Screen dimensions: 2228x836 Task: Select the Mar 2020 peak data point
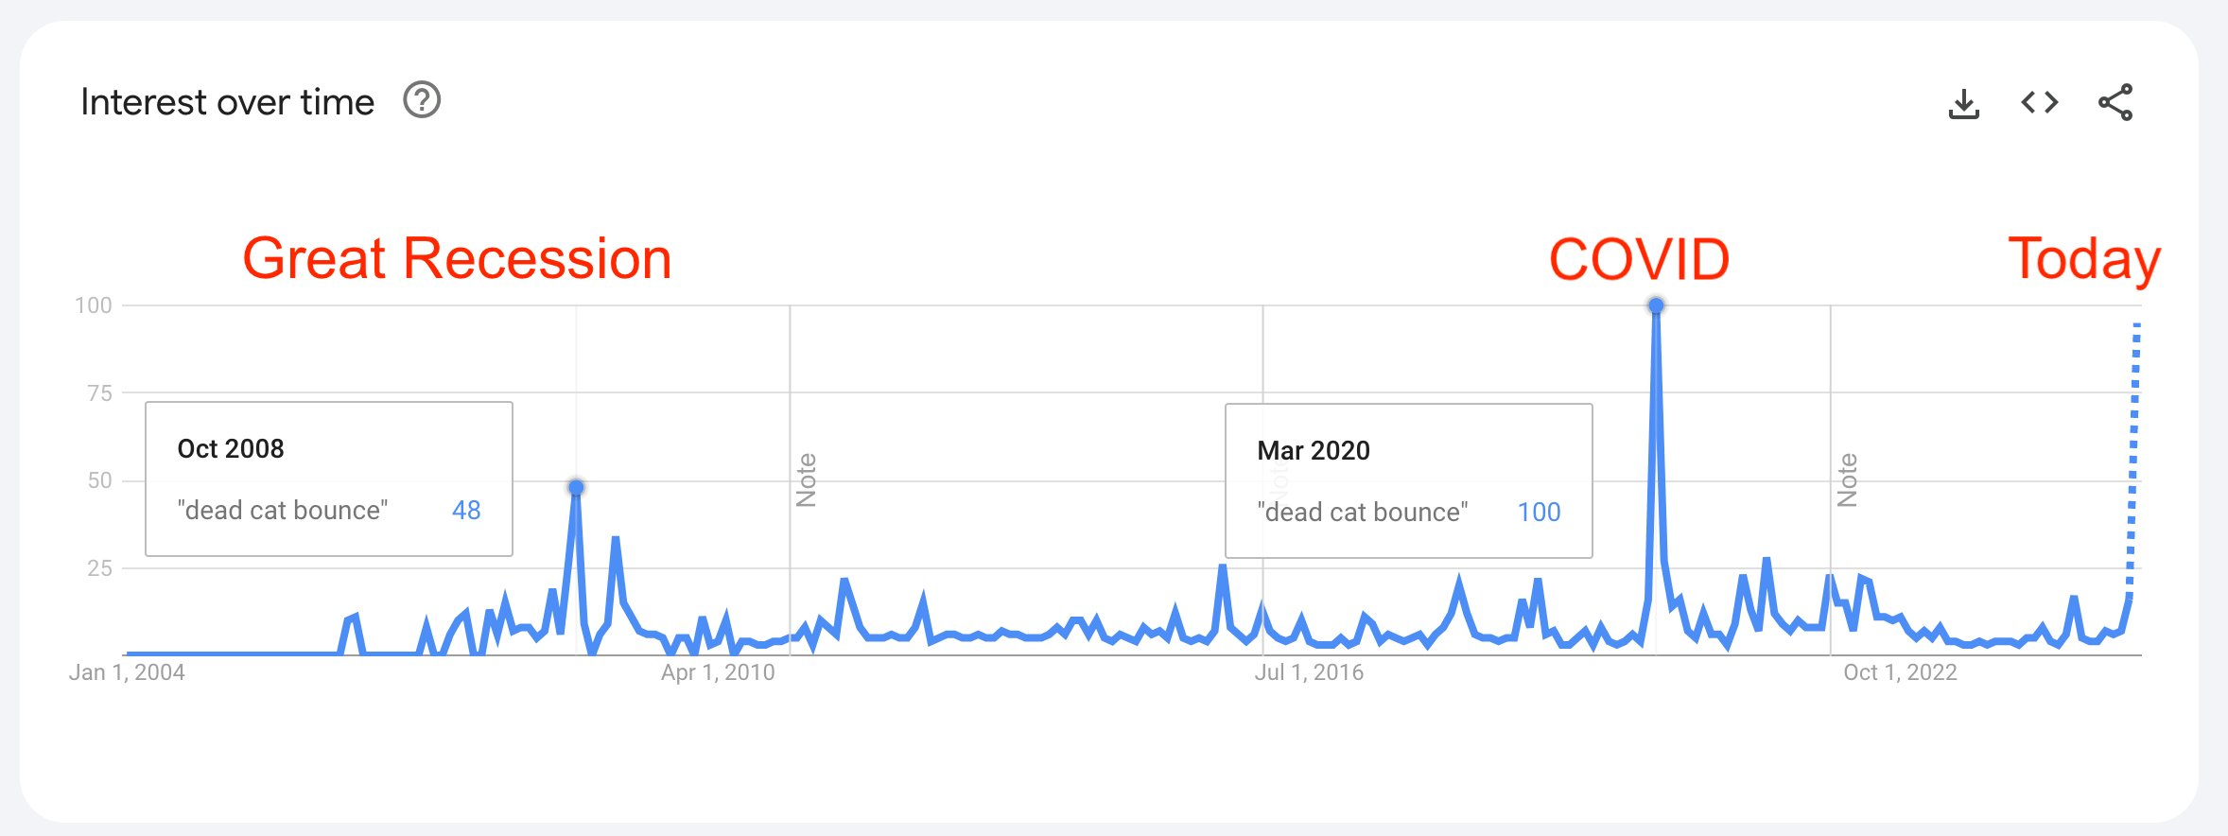[x=1656, y=305]
